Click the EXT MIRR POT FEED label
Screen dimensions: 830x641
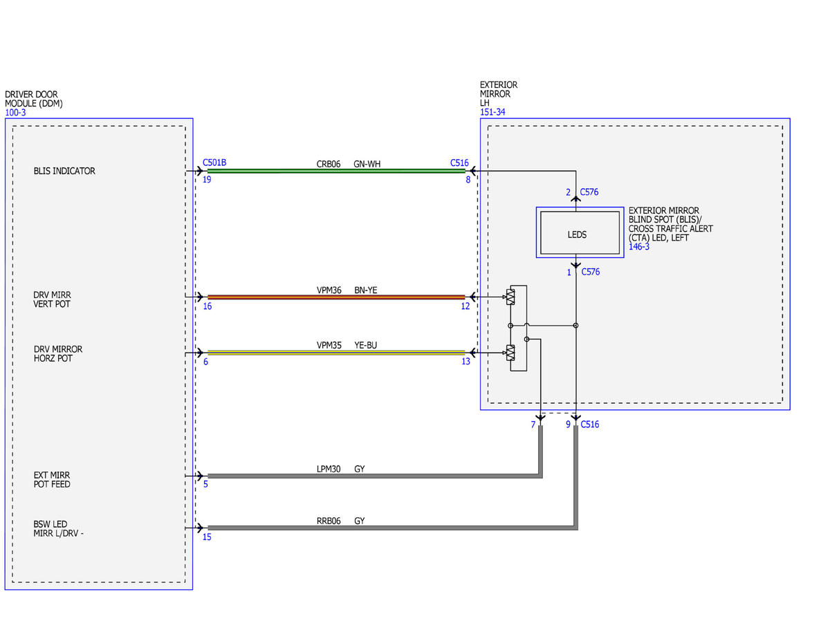point(52,480)
